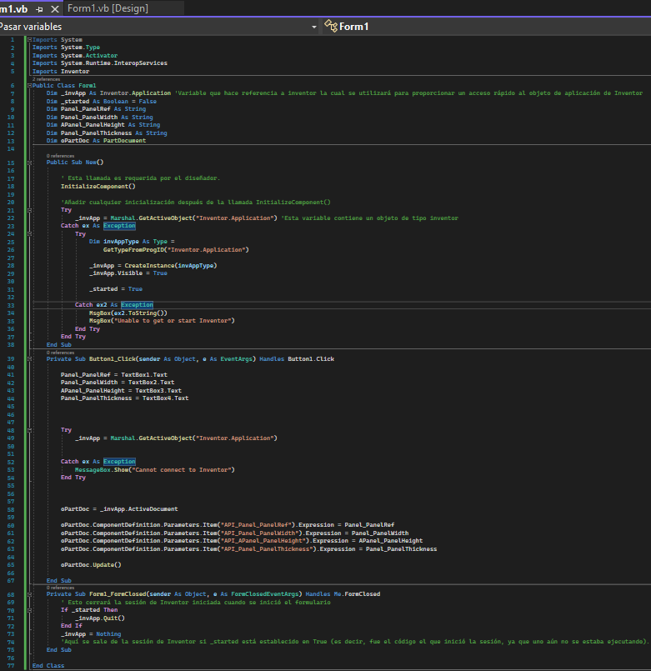Collapse the Public Class Form1 region
The image size is (651, 671).
click(30, 85)
